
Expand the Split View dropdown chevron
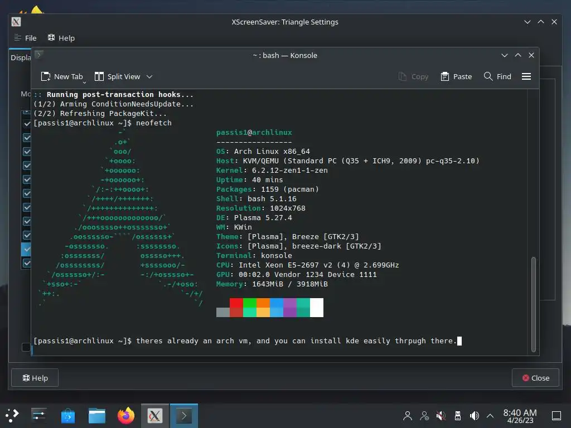[x=149, y=76]
